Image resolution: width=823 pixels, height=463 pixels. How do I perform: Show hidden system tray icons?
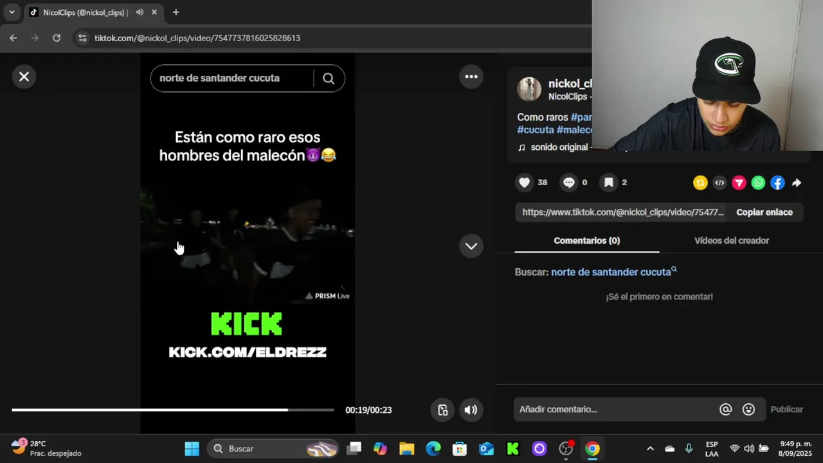(650, 448)
